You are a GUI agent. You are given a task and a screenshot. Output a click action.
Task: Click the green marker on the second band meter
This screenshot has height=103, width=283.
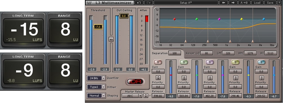(197, 75)
